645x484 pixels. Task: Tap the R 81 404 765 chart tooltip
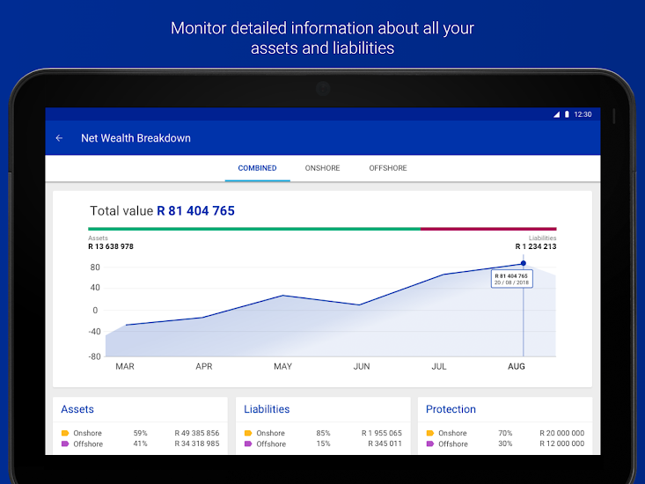(x=510, y=278)
